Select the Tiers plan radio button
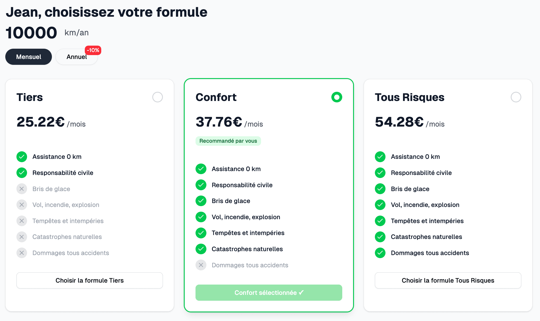The image size is (540, 321). pyautogui.click(x=158, y=97)
